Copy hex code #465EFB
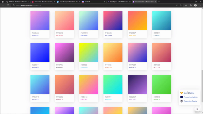This screenshot has width=203, height=114. coord(84,35)
